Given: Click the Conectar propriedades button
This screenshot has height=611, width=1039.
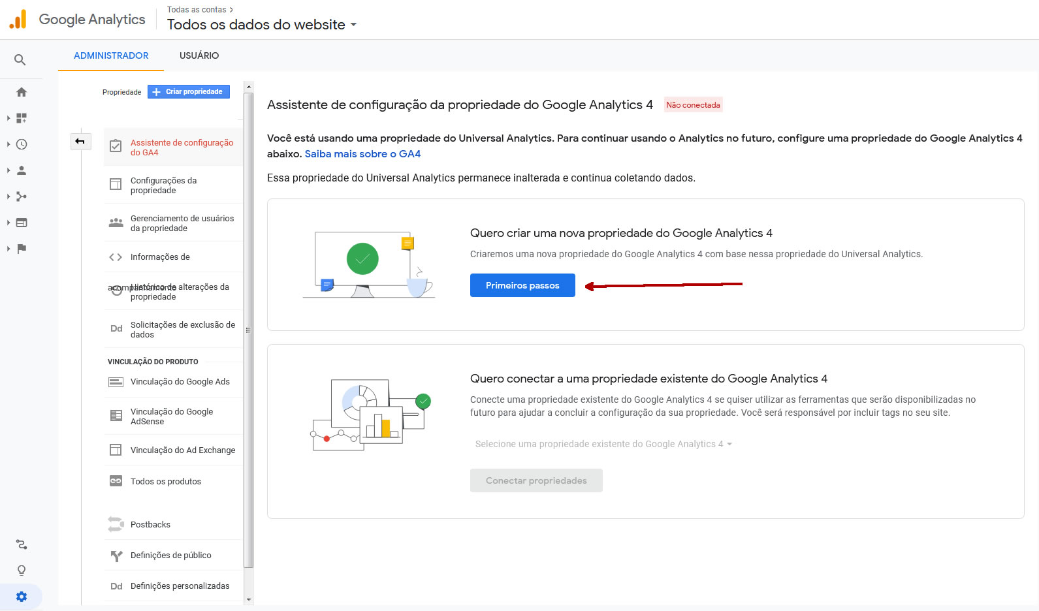Looking at the screenshot, I should pyautogui.click(x=536, y=480).
